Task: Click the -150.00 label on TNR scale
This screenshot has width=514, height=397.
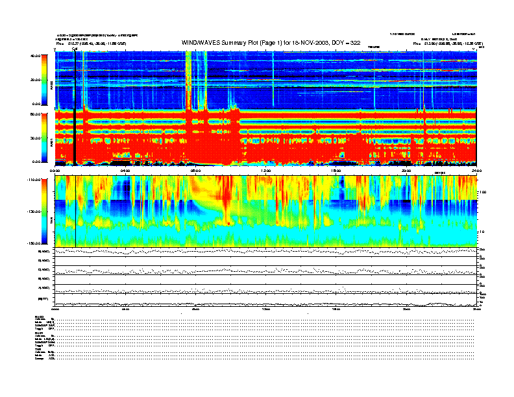Action: pyautogui.click(x=34, y=243)
